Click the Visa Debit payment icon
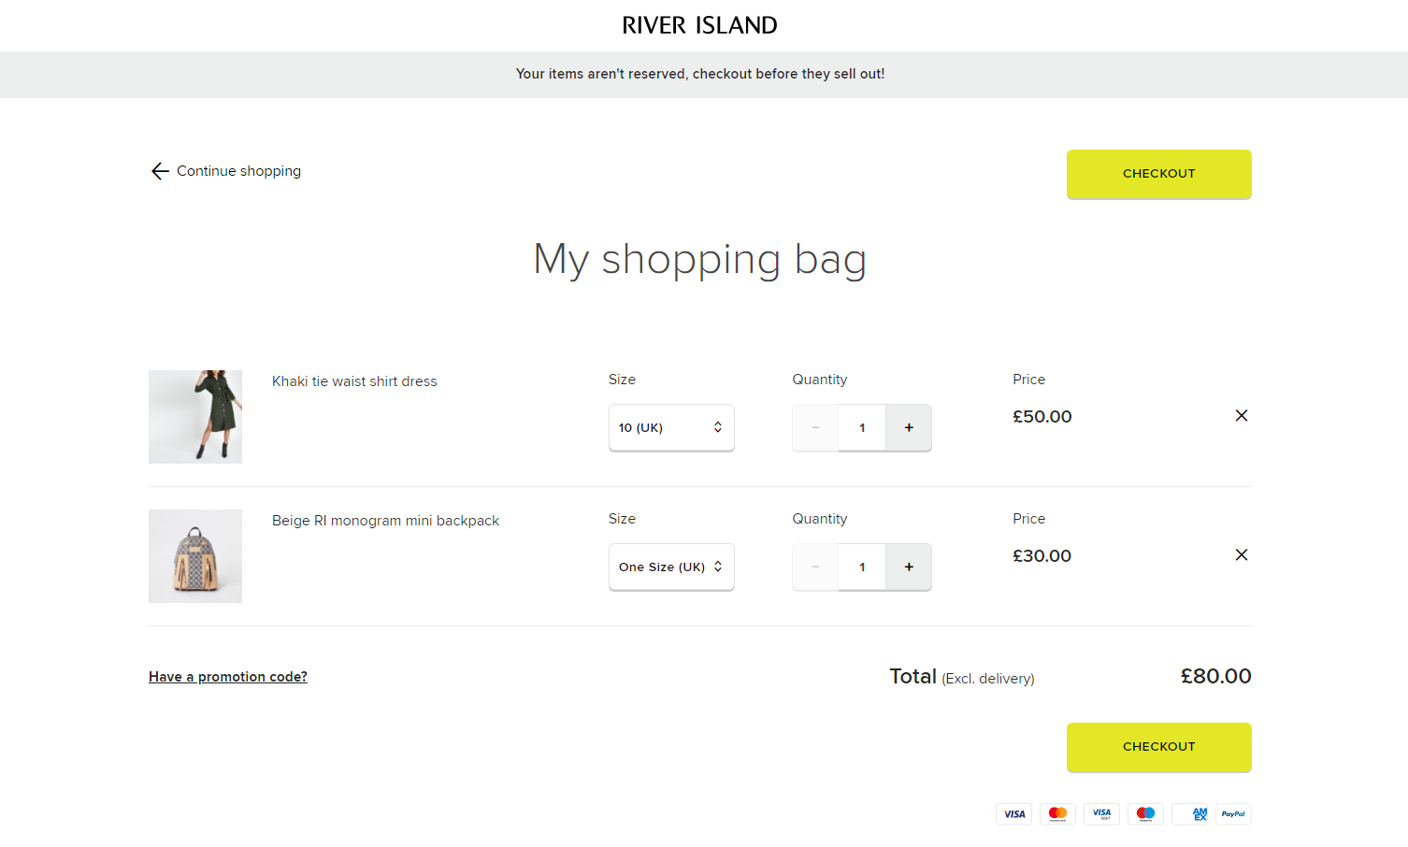 tap(1102, 814)
